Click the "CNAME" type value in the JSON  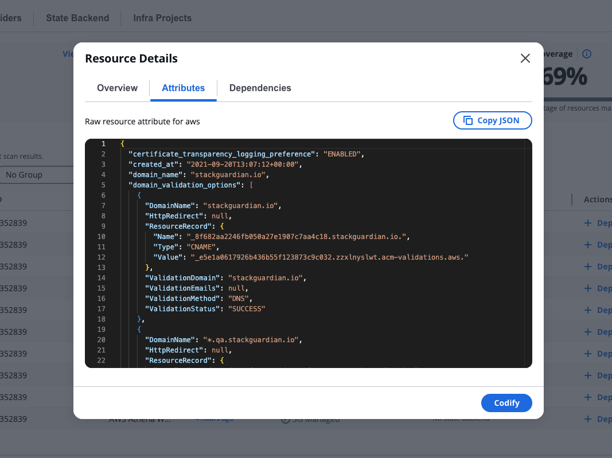coord(204,247)
